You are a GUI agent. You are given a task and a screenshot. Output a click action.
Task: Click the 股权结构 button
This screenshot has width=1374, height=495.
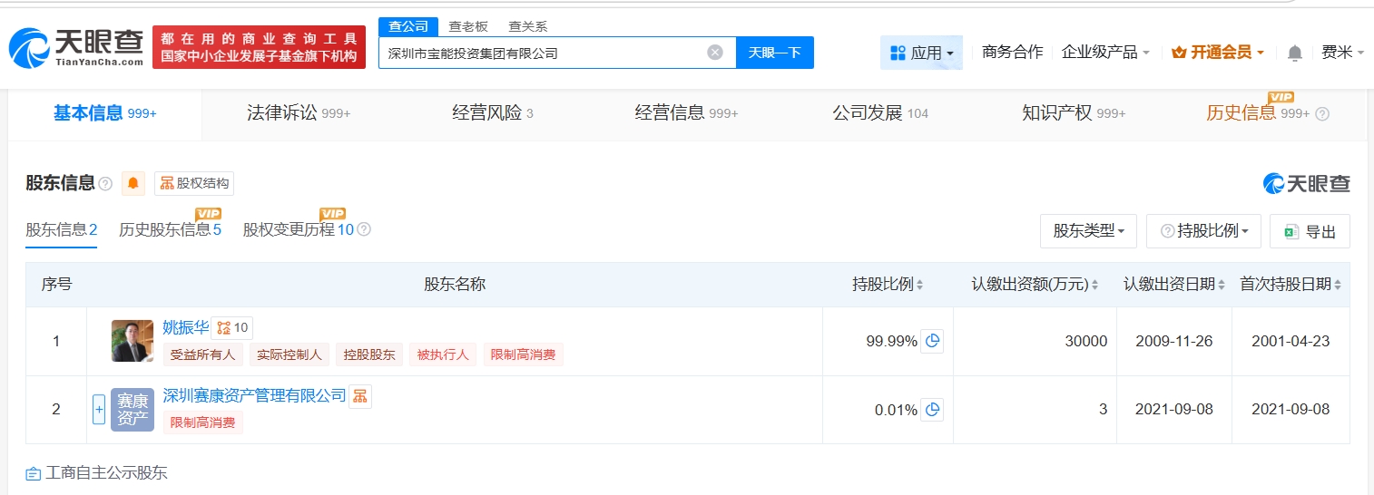pyautogui.click(x=194, y=183)
